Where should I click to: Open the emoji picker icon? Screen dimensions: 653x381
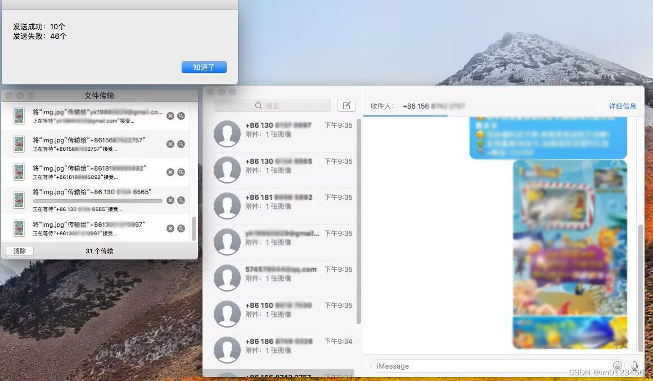(x=618, y=366)
